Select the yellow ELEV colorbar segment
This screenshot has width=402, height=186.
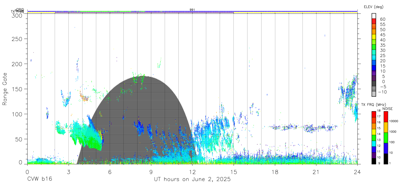tap(374, 37)
